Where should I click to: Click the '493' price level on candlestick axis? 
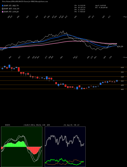[x=122, y=85]
